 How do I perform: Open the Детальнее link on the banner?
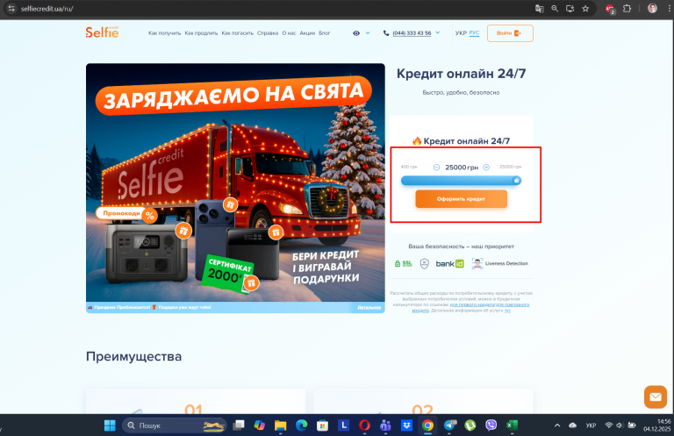369,308
